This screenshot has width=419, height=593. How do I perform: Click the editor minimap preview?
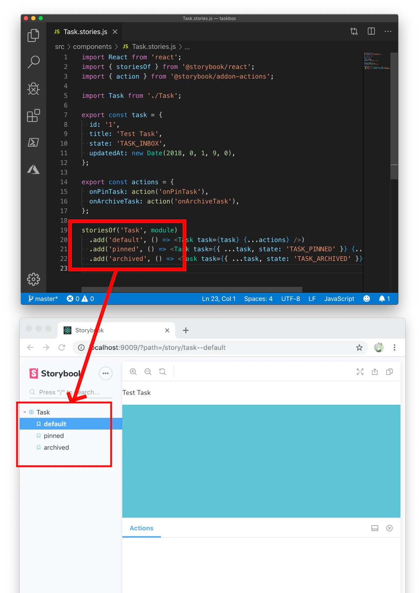click(376, 61)
